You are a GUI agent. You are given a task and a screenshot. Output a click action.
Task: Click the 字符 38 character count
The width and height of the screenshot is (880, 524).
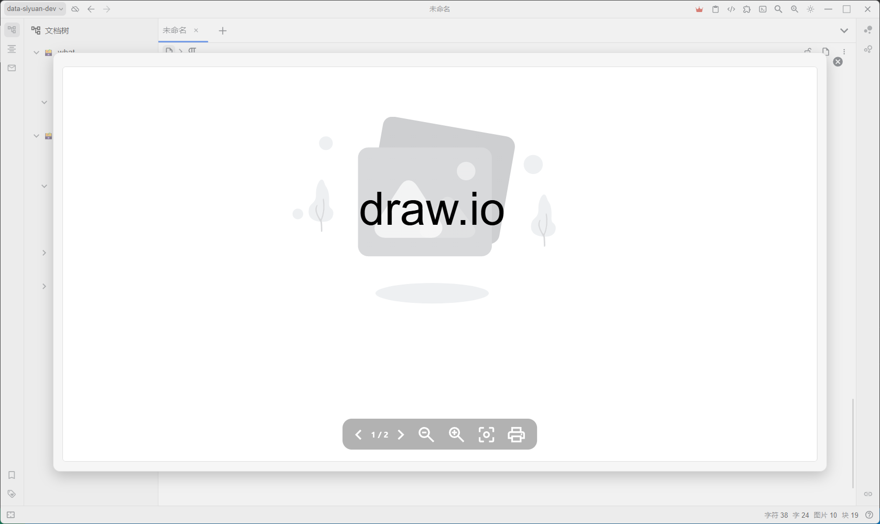coord(776,515)
